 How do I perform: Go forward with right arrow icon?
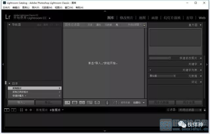click(x=31, y=110)
